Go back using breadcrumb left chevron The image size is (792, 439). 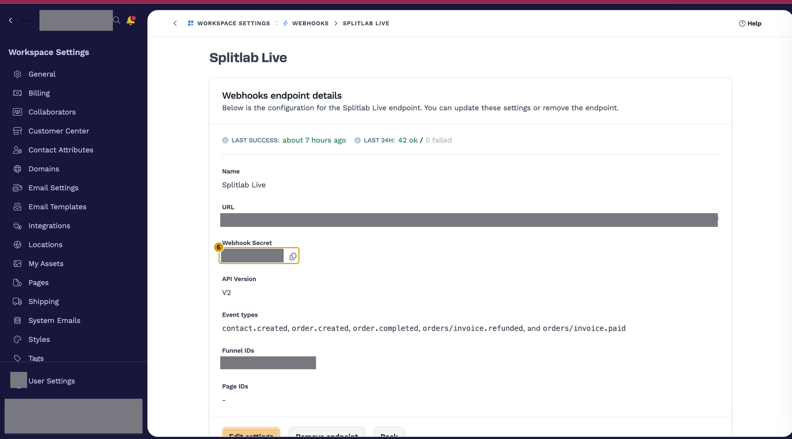click(175, 23)
